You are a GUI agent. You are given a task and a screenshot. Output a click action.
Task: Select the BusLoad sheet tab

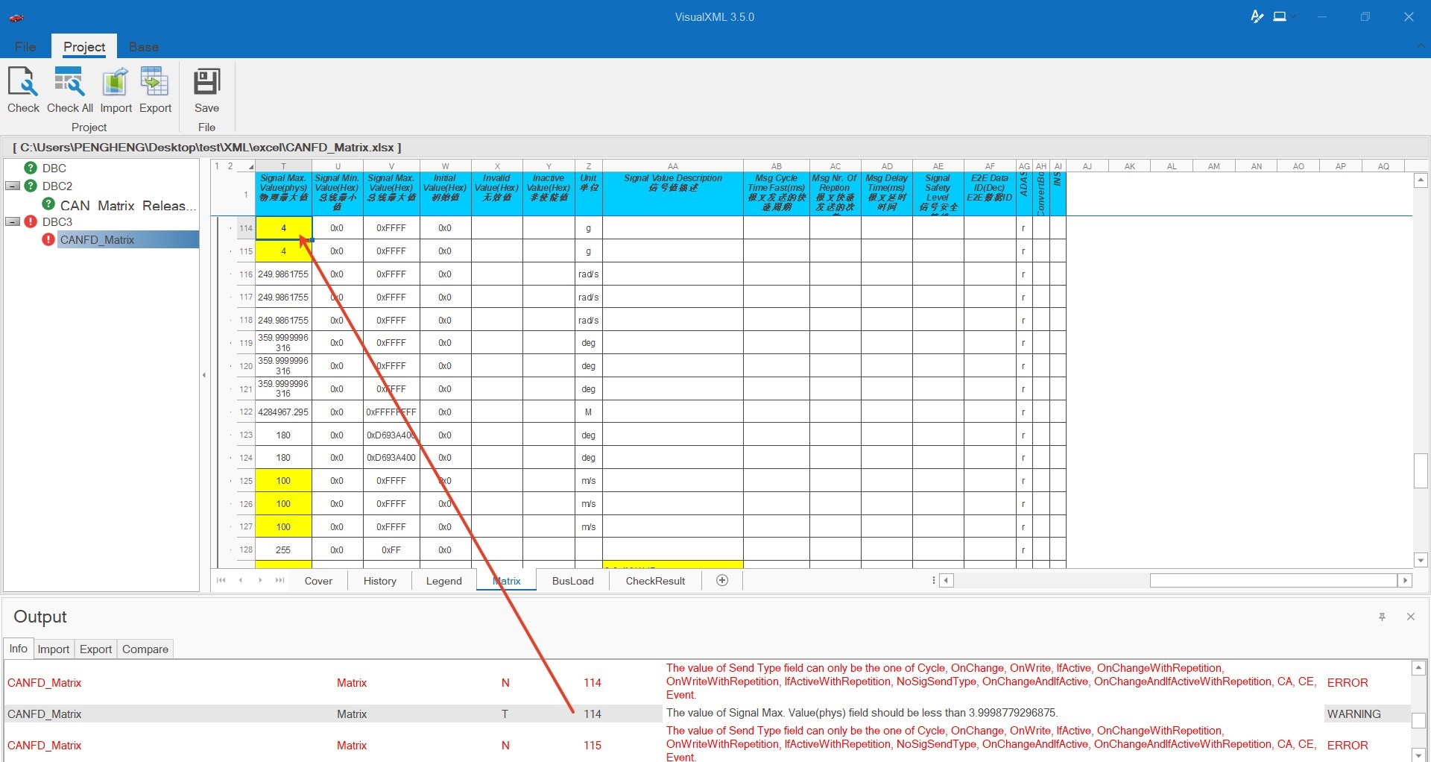[x=572, y=581]
